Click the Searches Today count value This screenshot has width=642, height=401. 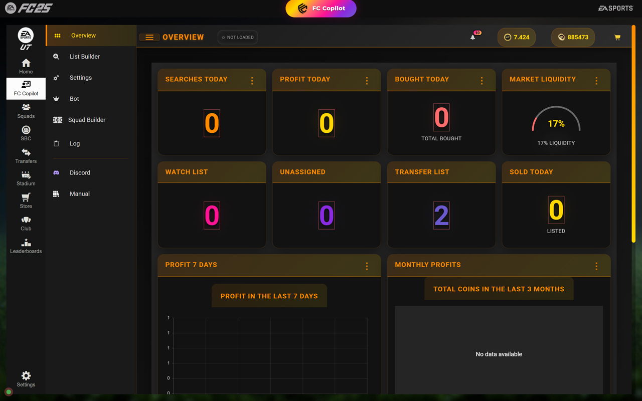(x=212, y=123)
